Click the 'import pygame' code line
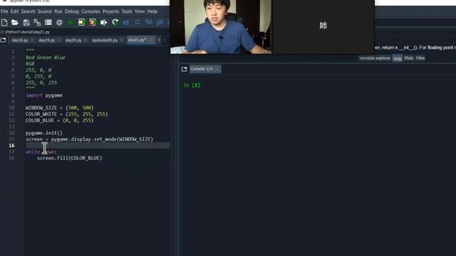This screenshot has width=456, height=256. pos(44,95)
